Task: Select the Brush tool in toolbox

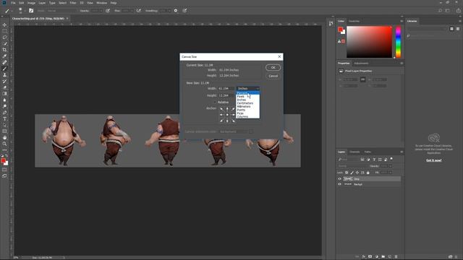Action: coord(4,69)
